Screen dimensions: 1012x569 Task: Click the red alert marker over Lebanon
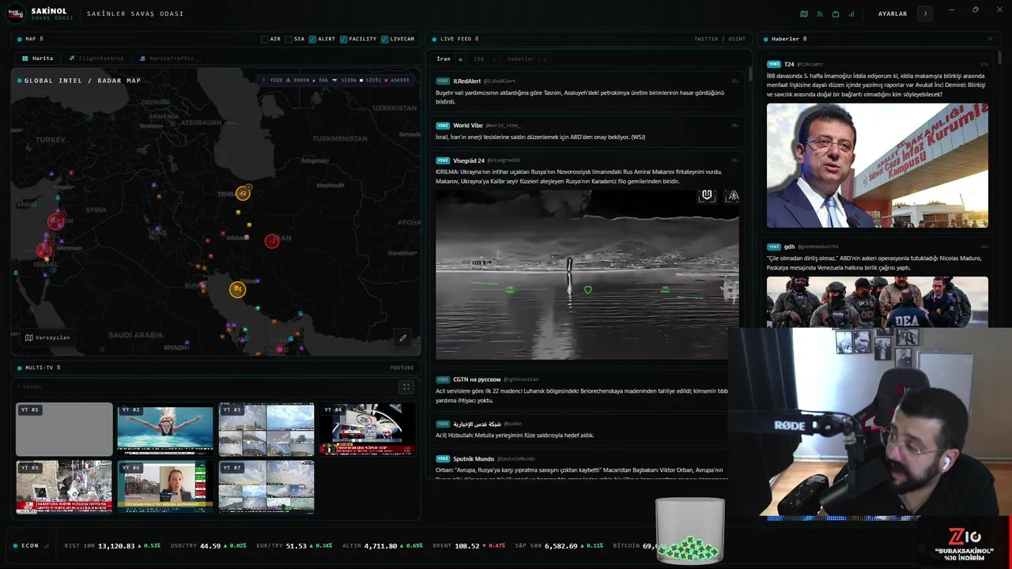click(x=55, y=221)
